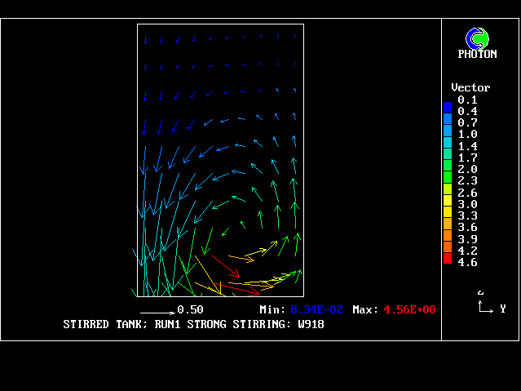Screen dimensions: 521x391
Task: Click the PHOTON text label
Action: coord(477,54)
